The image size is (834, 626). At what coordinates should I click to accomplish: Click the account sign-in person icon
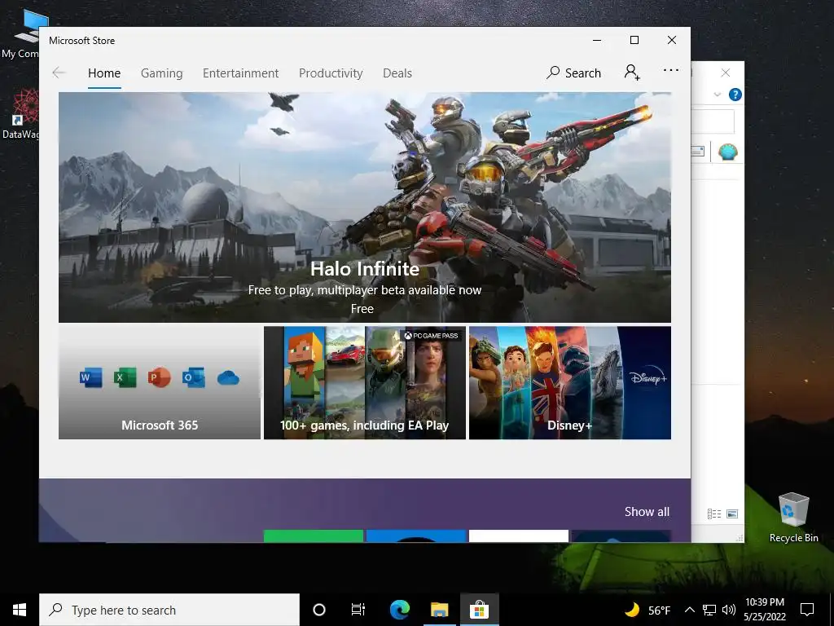pos(632,73)
